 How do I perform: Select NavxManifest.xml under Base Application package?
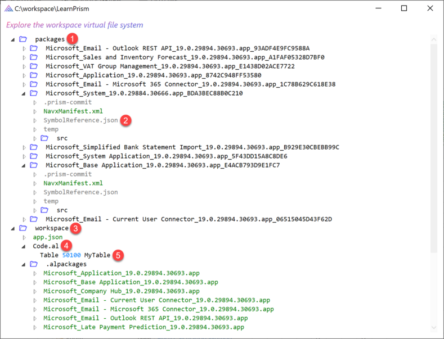pos(73,183)
